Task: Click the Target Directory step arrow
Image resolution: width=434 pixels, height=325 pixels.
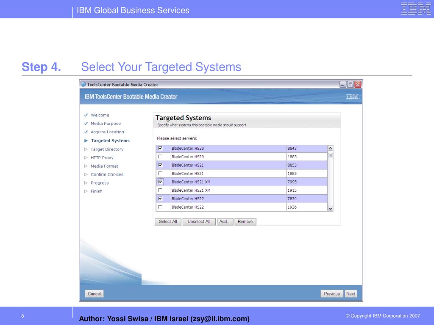Action: (86, 149)
